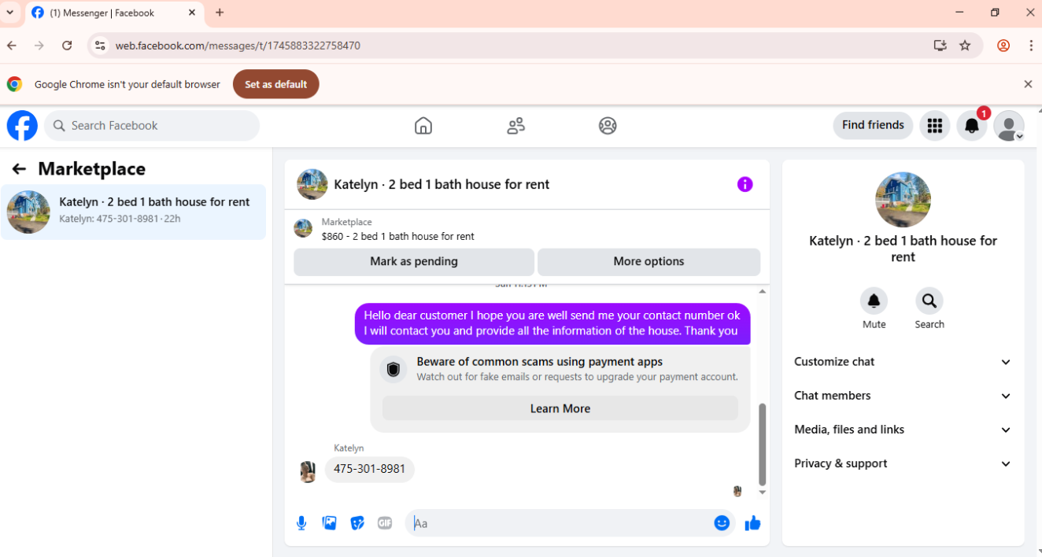Select the Katelyn house rental conversation
Screen dimensions: 1042x557
click(134, 212)
